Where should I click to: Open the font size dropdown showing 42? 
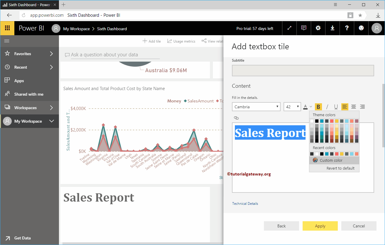(x=292, y=107)
